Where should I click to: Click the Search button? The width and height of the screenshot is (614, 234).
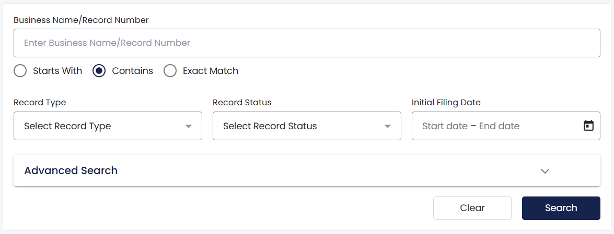pos(561,208)
